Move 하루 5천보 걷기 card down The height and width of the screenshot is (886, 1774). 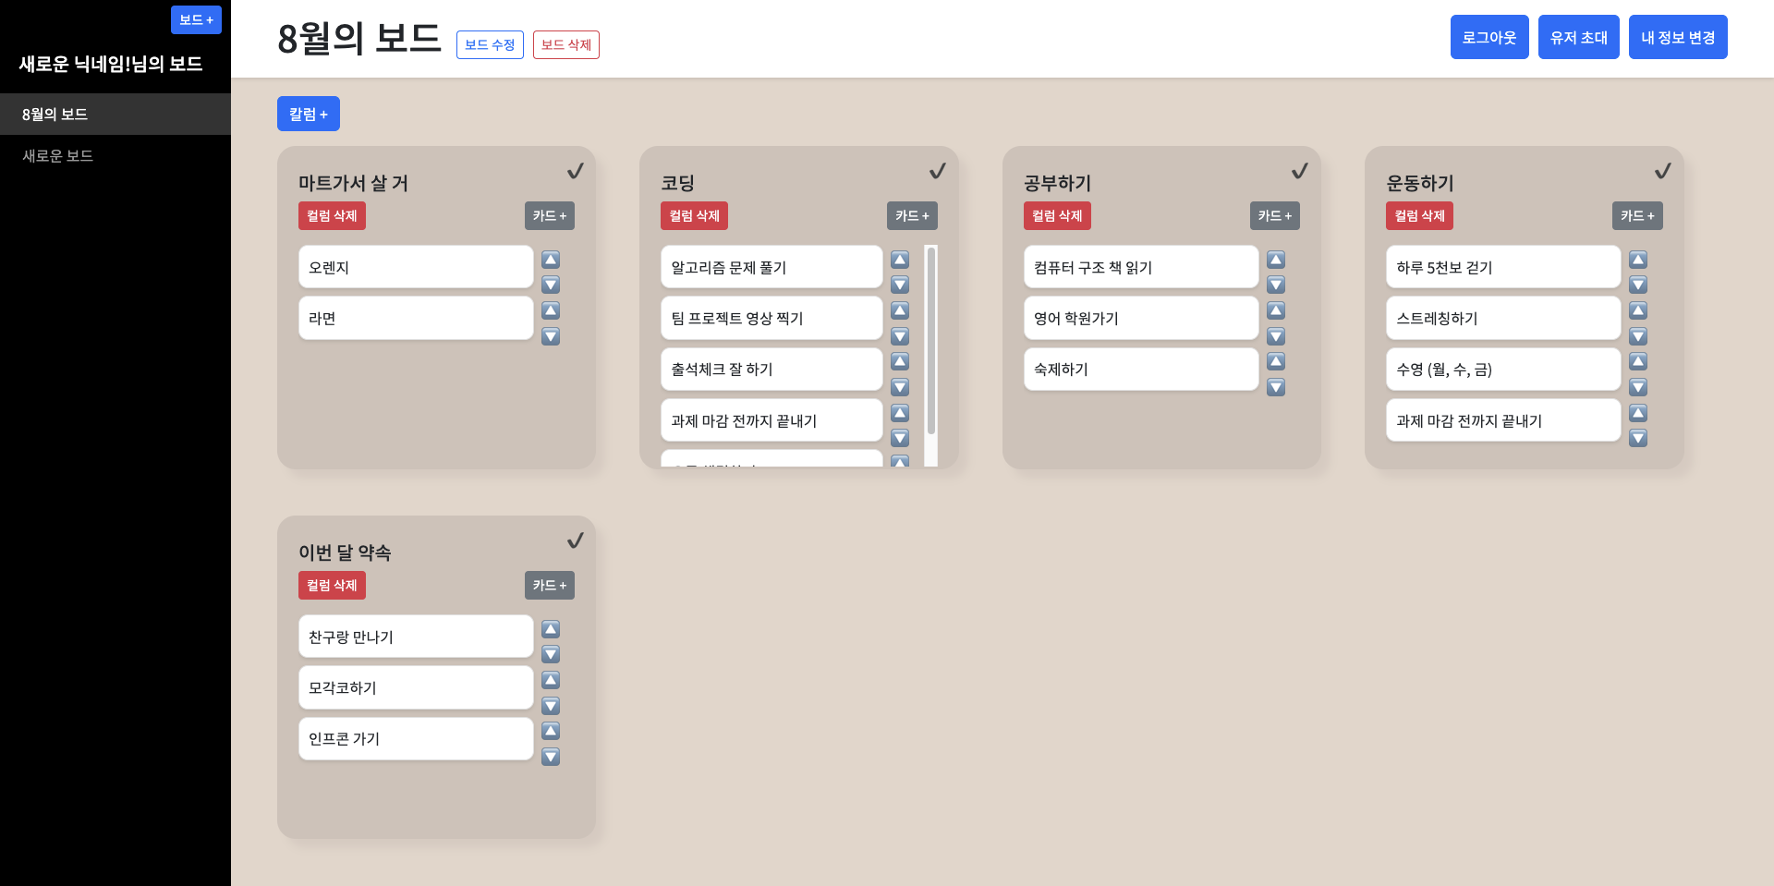[1638, 285]
